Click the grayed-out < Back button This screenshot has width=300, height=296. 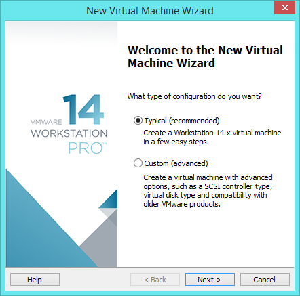pos(155,280)
